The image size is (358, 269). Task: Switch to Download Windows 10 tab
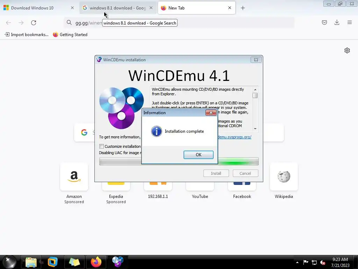pyautogui.click(x=39, y=8)
